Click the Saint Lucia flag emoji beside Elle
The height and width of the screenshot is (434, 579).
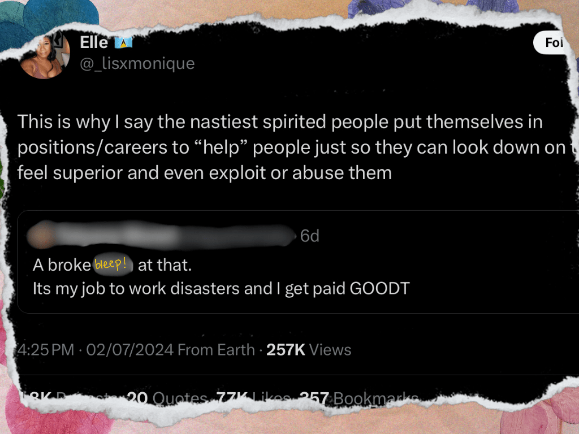point(123,43)
